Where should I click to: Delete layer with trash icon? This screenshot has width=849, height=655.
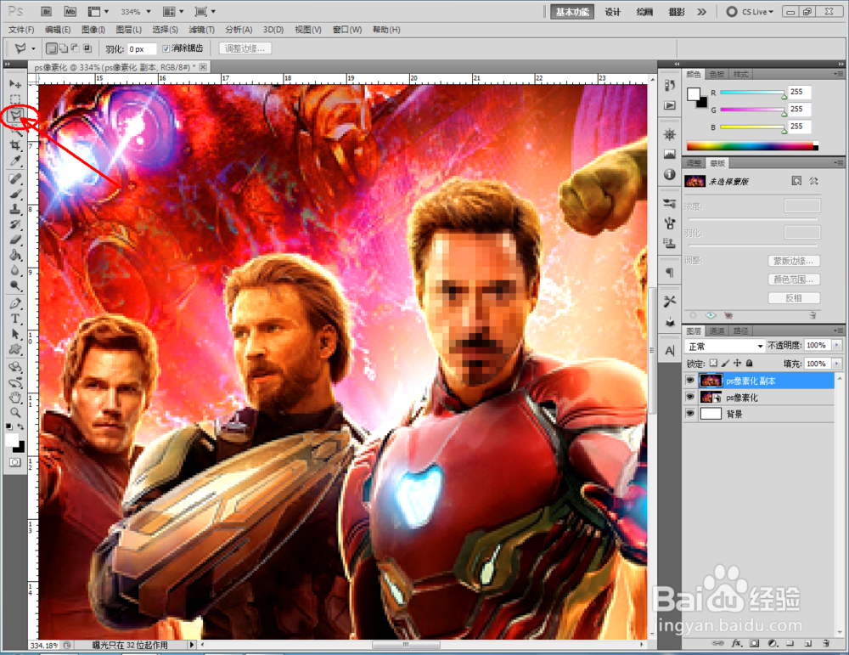point(826,643)
